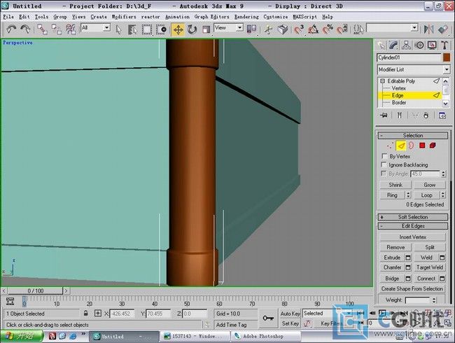Toggle the Window/Crossing selection mode

[161, 29]
